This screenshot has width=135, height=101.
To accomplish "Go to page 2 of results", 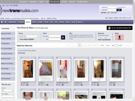I will tap(82, 45).
